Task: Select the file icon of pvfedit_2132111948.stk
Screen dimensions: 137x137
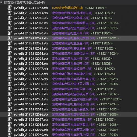Action: pyautogui.click(x=10, y=8)
